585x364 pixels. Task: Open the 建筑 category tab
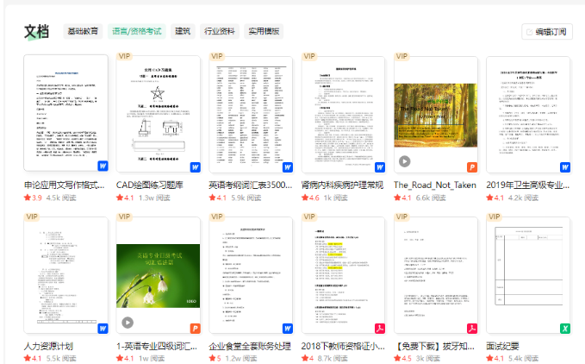(x=183, y=32)
